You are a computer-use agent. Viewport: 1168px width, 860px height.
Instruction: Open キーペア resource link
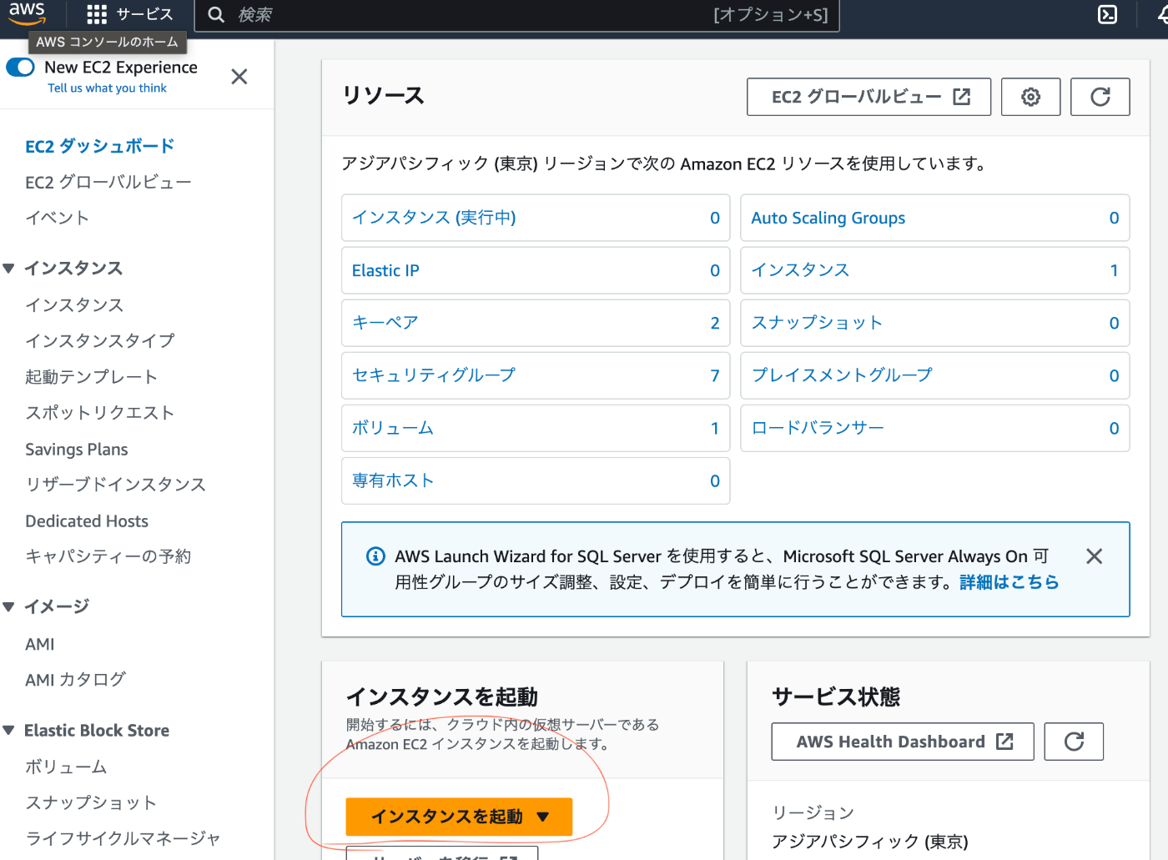point(385,323)
